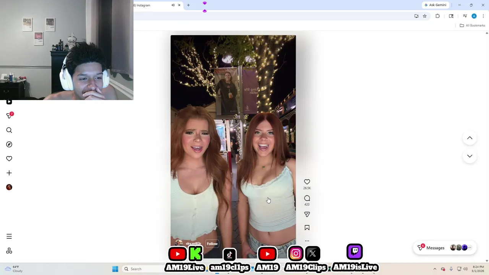Like the reel using the heart icon
This screenshot has height=275, width=489.
[307, 182]
